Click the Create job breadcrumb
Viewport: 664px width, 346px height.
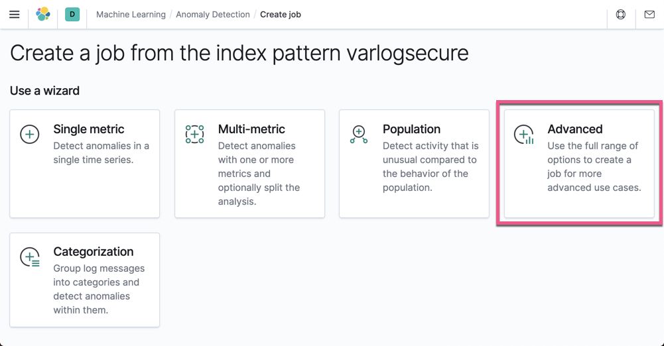click(281, 15)
